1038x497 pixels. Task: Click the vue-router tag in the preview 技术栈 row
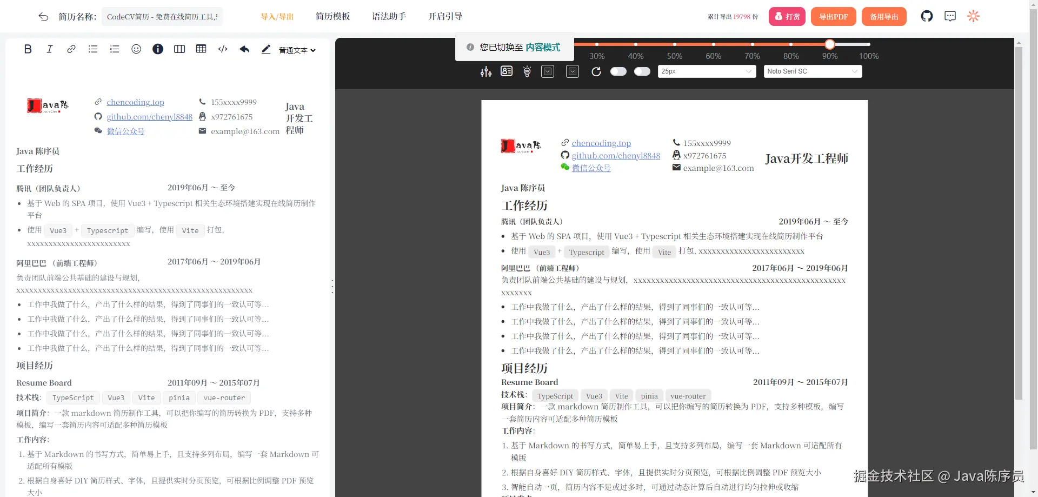688,396
